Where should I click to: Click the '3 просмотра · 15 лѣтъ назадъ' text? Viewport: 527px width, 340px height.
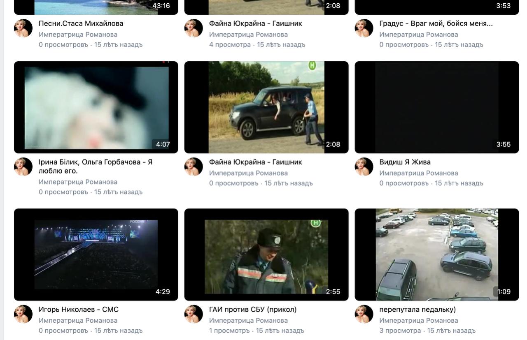click(427, 331)
